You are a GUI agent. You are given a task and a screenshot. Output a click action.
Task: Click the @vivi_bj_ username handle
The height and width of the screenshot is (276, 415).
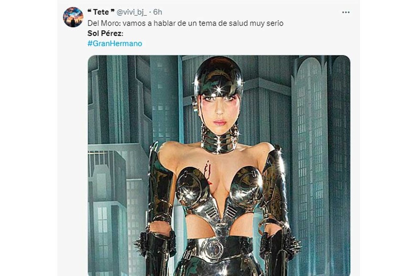pyautogui.click(x=131, y=12)
